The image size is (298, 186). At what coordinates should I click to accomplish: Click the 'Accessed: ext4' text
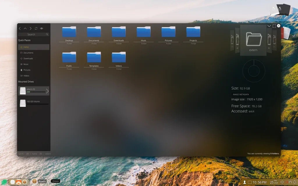(x=243, y=111)
